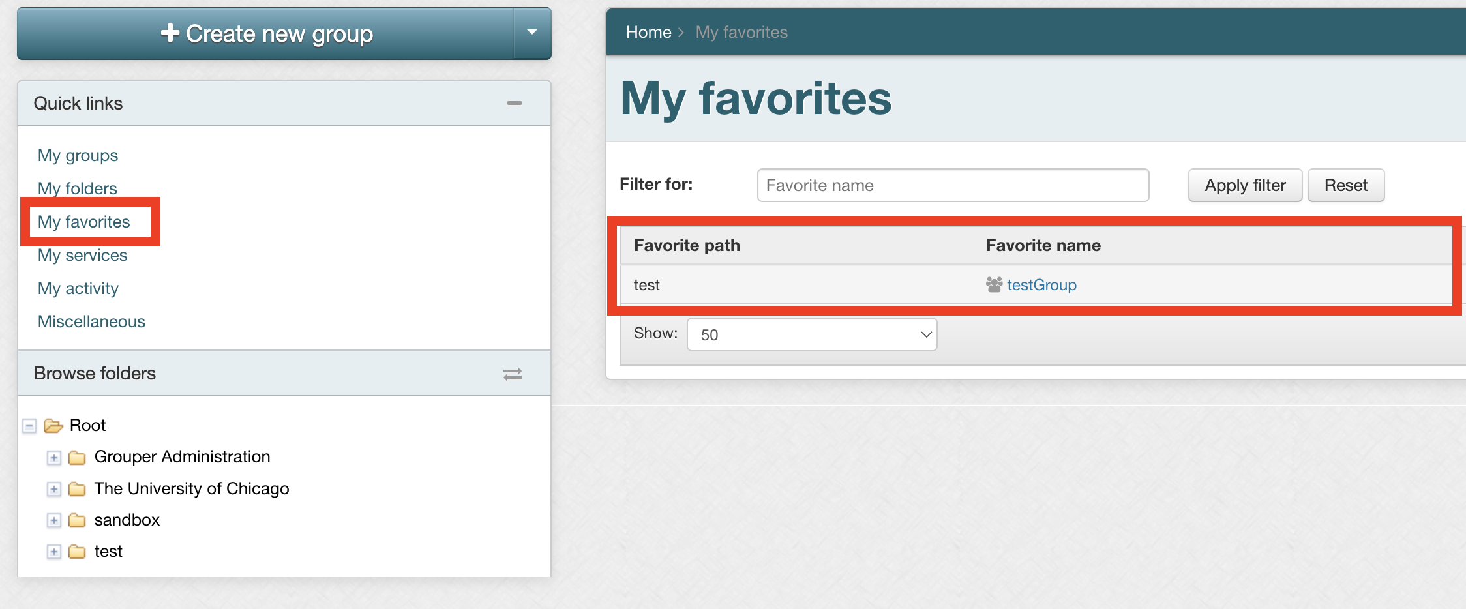Click the Favorite name filter field

953,186
